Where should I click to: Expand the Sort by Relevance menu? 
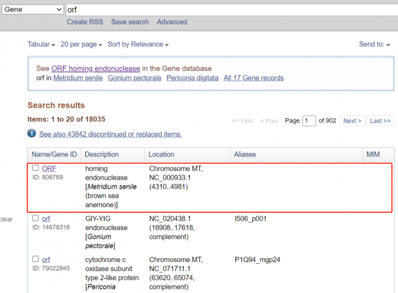[x=138, y=44]
